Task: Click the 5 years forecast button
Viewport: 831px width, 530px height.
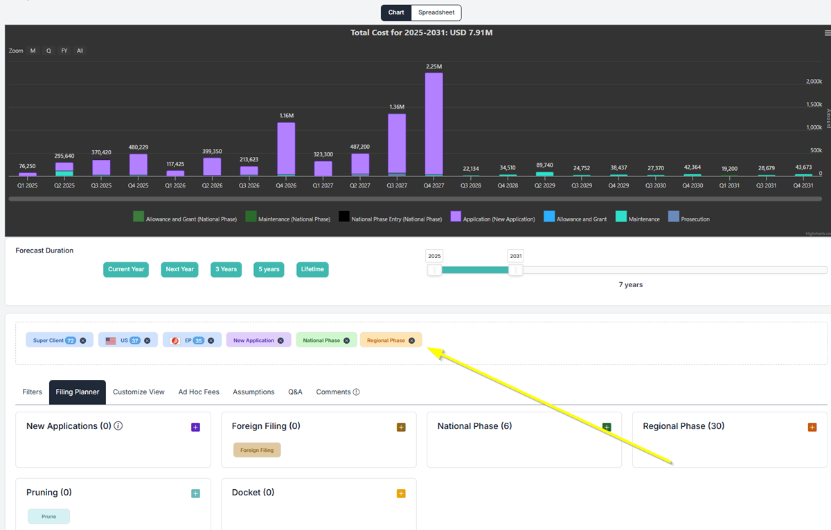Action: (x=269, y=269)
